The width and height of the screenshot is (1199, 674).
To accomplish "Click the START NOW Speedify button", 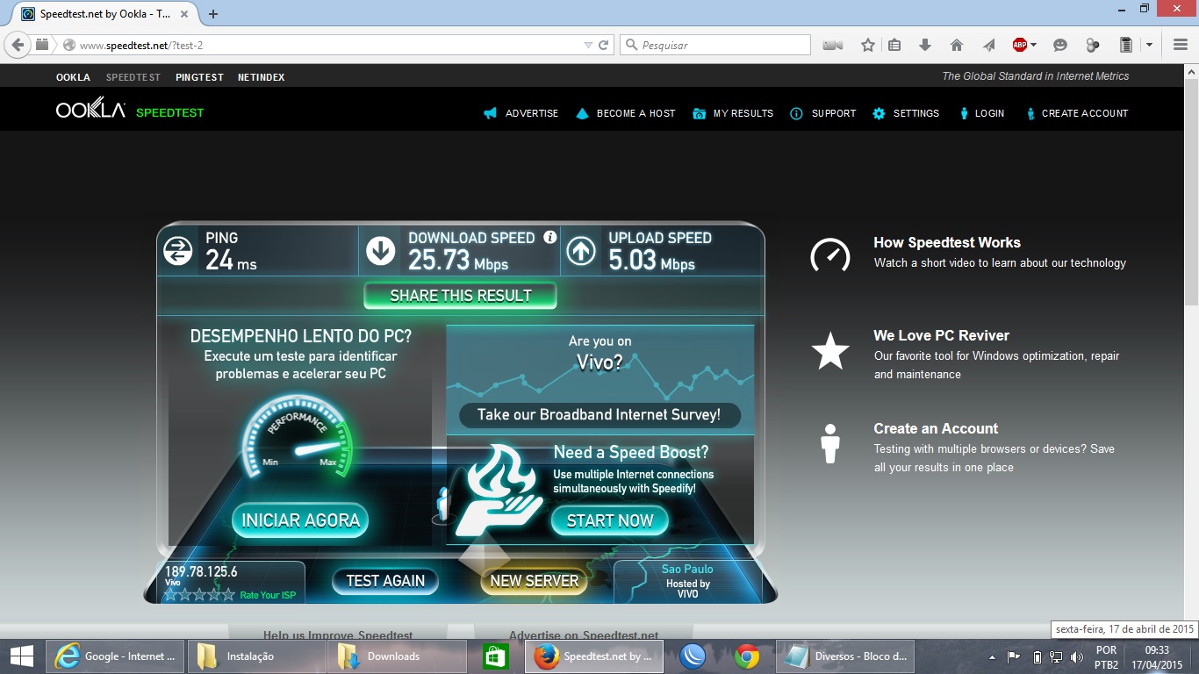I will 610,520.
